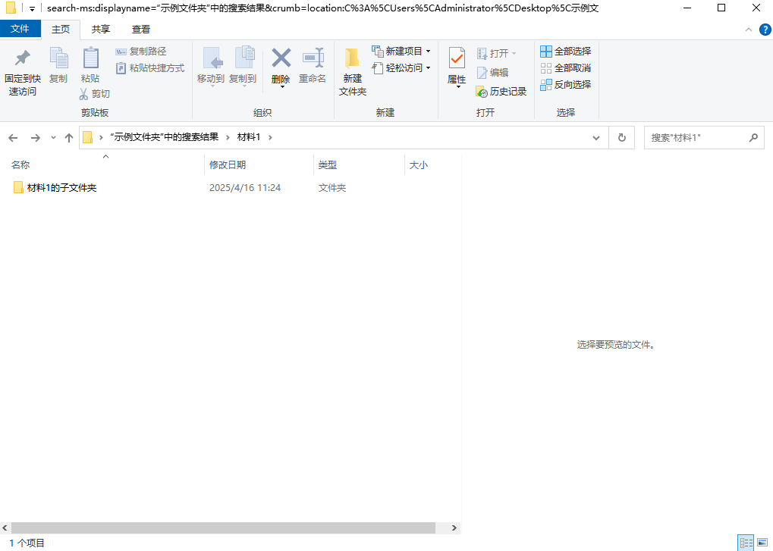Image resolution: width=773 pixels, height=551 pixels.
Task: Click the Pin to Quick Access icon
Action: pyautogui.click(x=23, y=58)
